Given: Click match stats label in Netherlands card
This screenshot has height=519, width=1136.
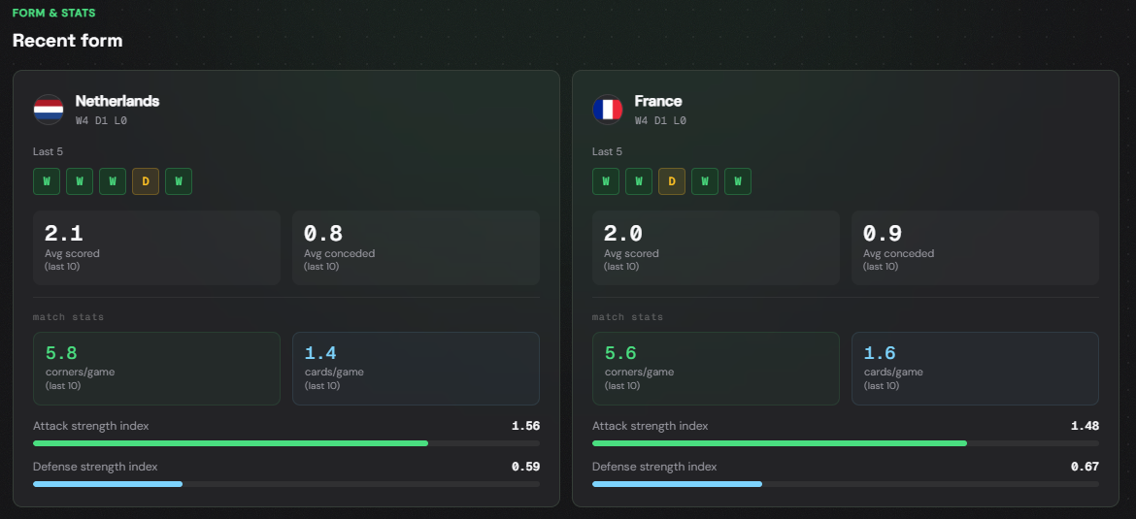Looking at the screenshot, I should pos(68,317).
